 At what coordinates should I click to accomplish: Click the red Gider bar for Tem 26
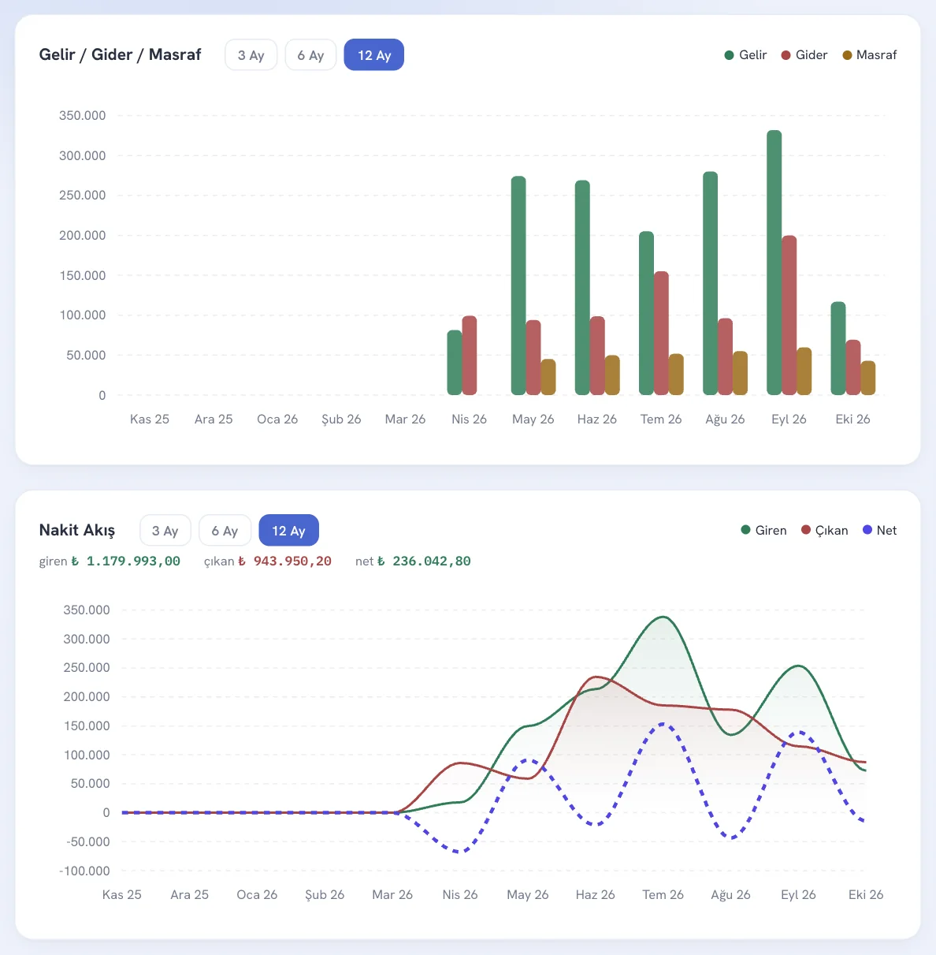pyautogui.click(x=661, y=334)
